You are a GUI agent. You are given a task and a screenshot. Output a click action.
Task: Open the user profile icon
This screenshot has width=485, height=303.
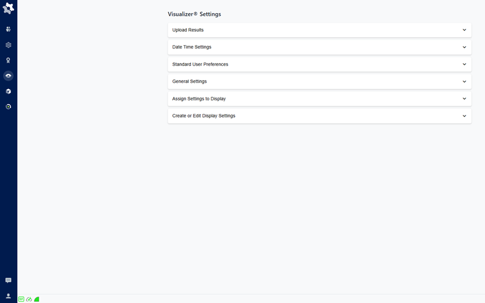(x=8, y=296)
